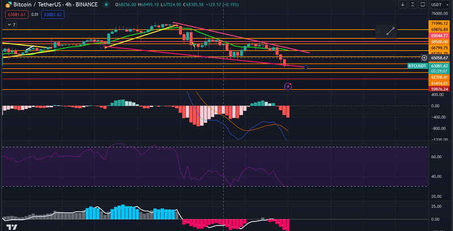Screen dimensions: 453x231
Task: Click the 62358.41 price level label
Action: [x=439, y=77]
